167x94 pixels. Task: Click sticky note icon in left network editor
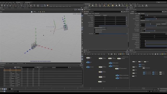click(121, 54)
